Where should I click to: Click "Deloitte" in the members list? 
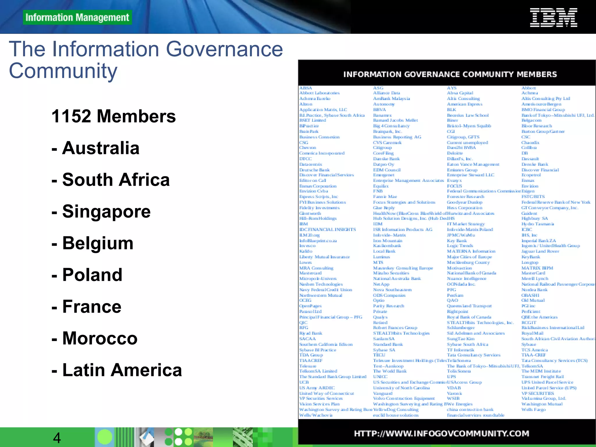pyautogui.click(x=455, y=153)
